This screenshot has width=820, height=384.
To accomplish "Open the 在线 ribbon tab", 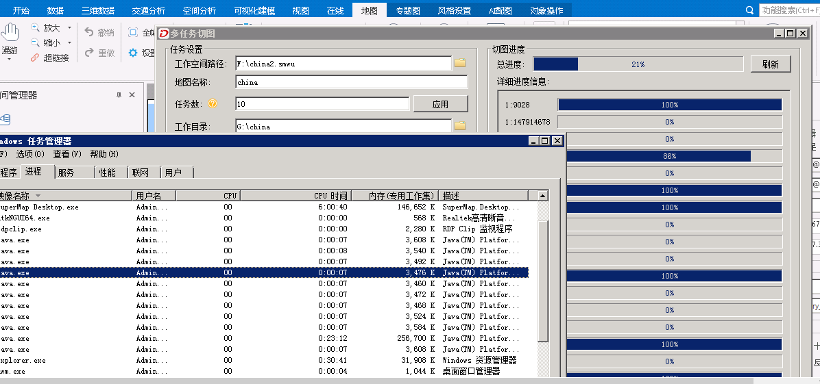I will pyautogui.click(x=335, y=10).
